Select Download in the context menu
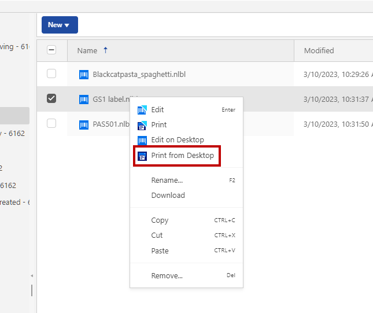 (168, 196)
